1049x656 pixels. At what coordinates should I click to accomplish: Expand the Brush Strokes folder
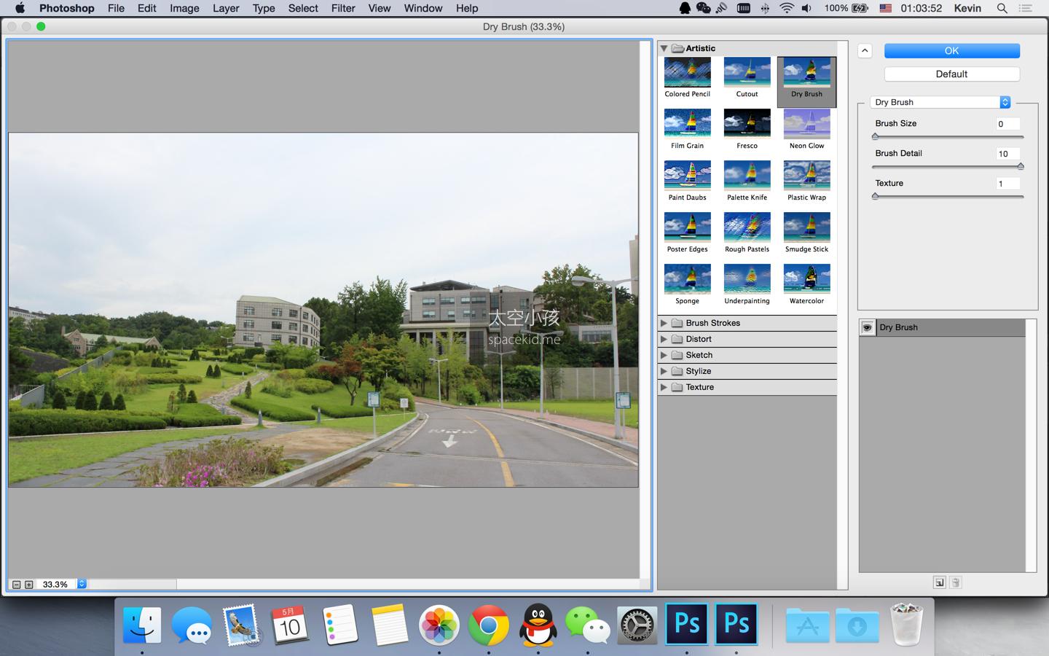664,323
